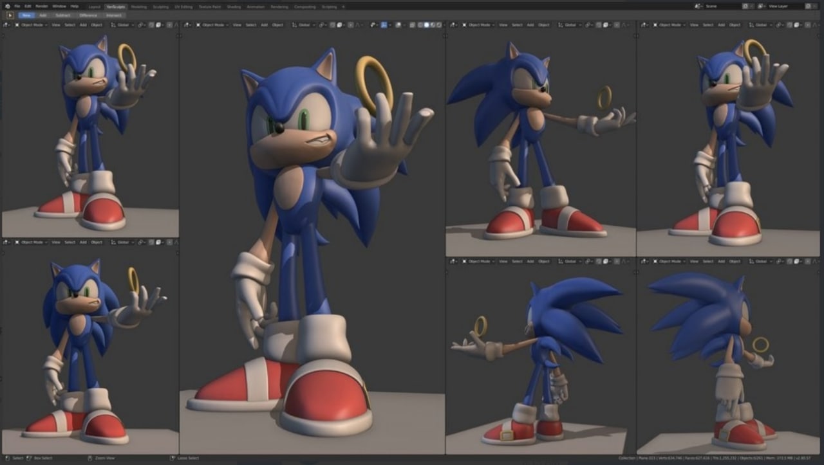Open Object Mode dropdown in top-right viewport

[670, 24]
